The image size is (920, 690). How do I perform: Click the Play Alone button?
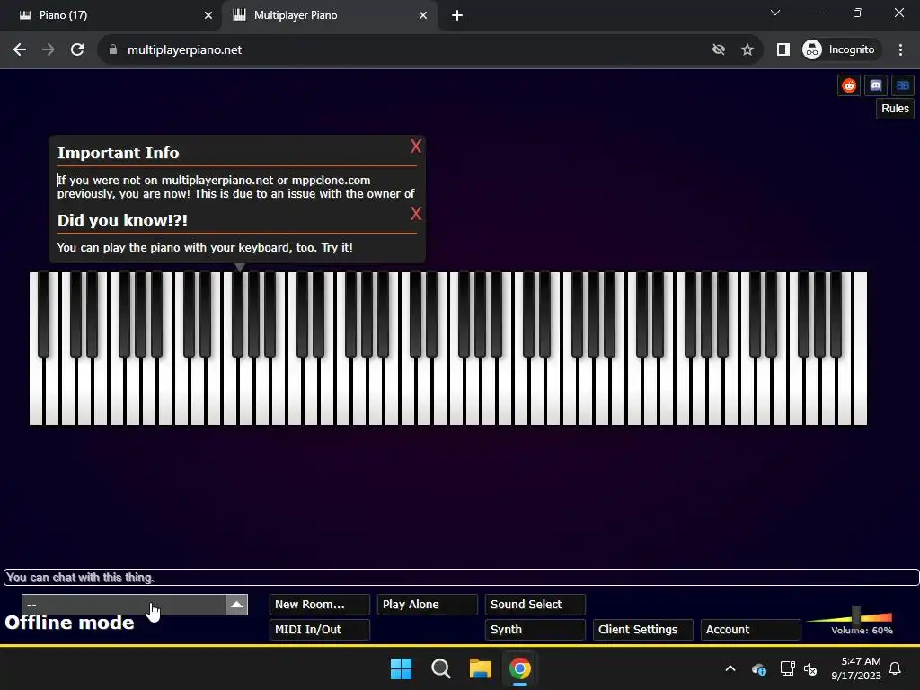[427, 605]
